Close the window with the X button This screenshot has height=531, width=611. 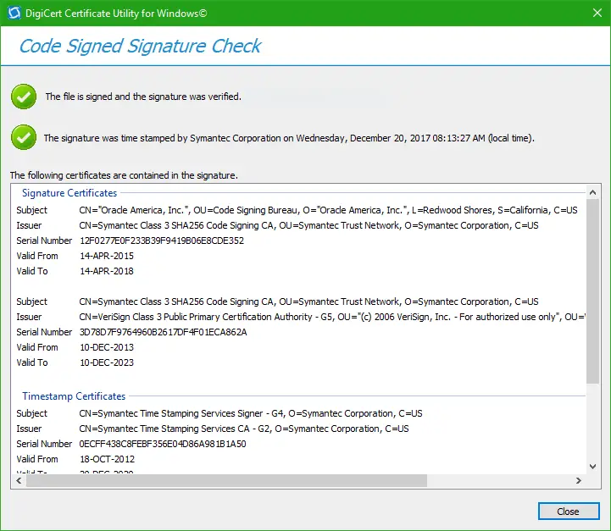(591, 13)
